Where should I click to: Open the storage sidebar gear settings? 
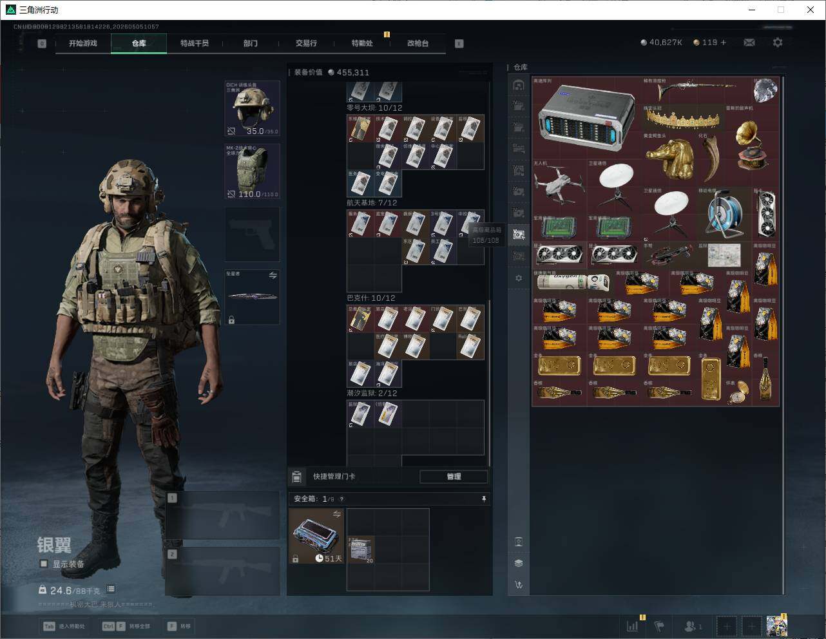(x=519, y=278)
